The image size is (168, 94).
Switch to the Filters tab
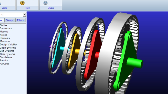(x=20, y=20)
